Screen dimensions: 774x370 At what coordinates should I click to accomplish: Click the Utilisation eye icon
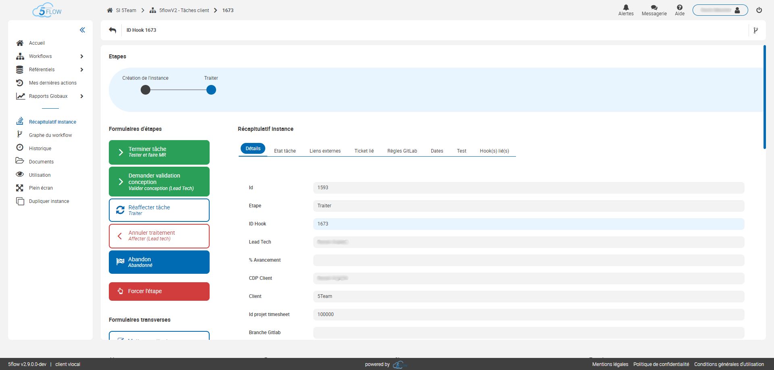(x=20, y=174)
